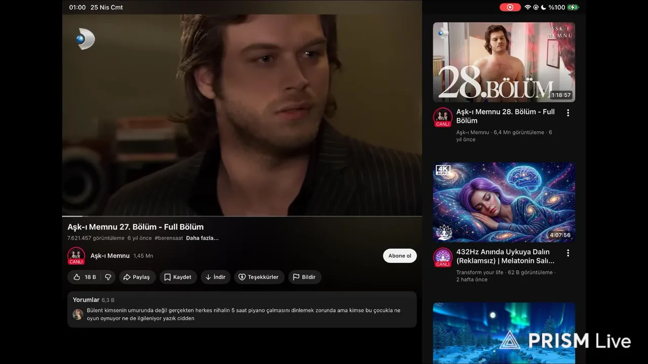Viewport: 648px width, 364px height.
Task: Open the 432Hz sleep video thumbnail
Action: pyautogui.click(x=504, y=202)
